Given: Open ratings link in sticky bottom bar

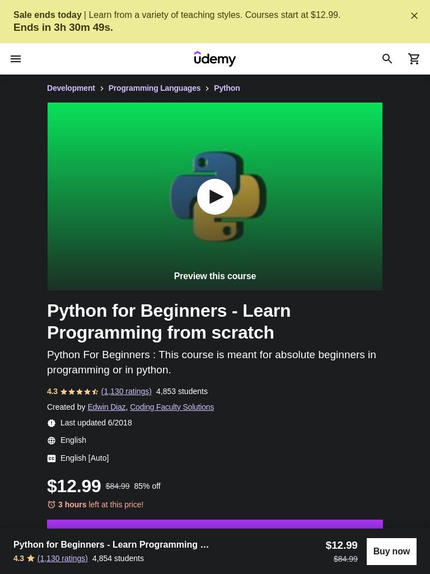Looking at the screenshot, I should pyautogui.click(x=63, y=558).
